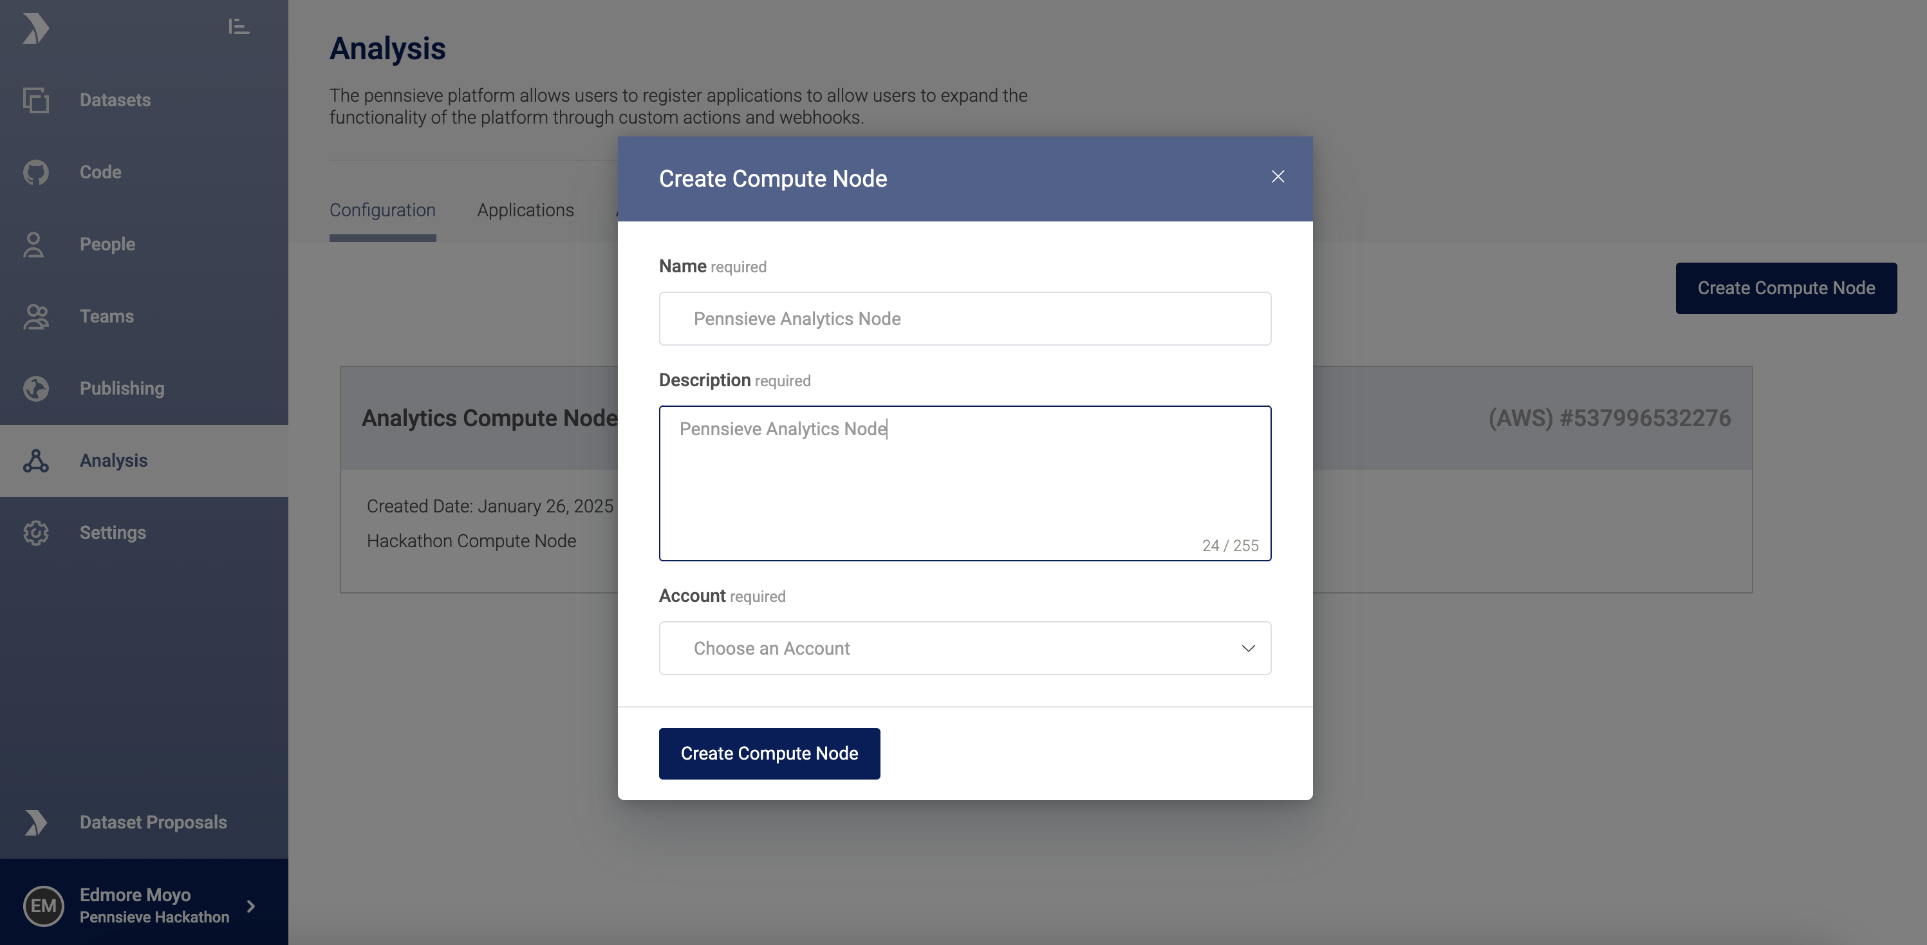Submit the modal's Create Compute Node button

point(769,753)
